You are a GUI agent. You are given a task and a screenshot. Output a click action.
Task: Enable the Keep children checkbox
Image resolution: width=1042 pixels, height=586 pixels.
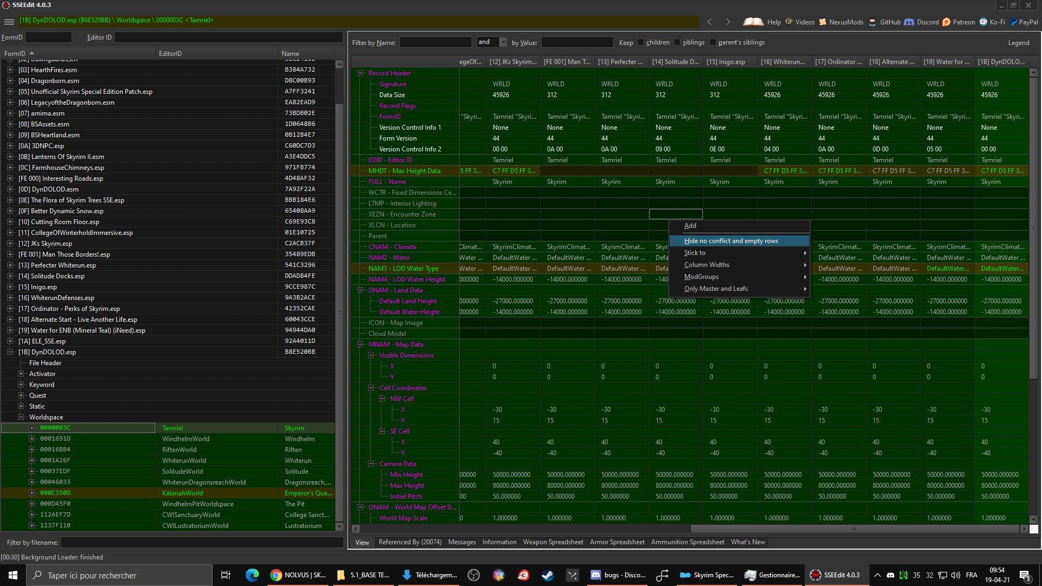point(641,42)
